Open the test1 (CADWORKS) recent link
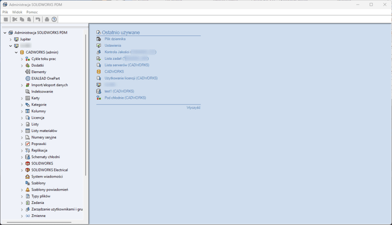 click(119, 91)
